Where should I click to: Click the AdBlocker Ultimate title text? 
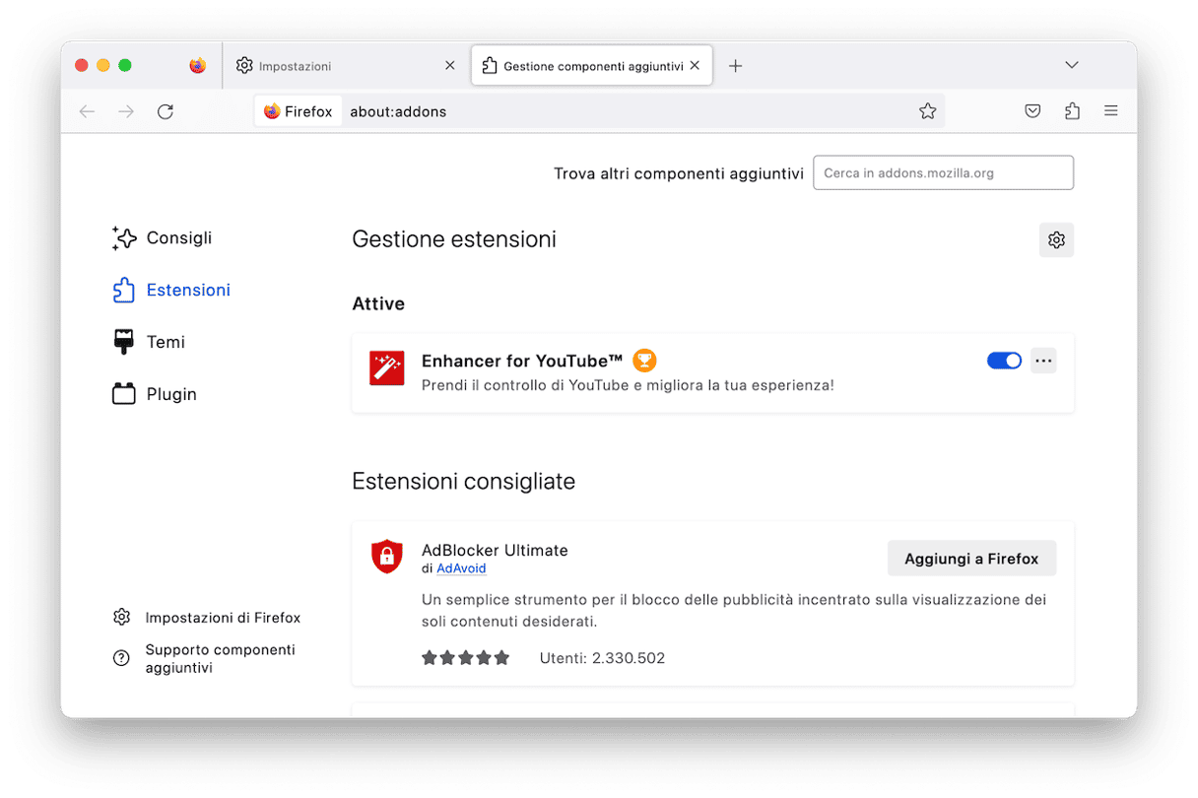click(495, 550)
